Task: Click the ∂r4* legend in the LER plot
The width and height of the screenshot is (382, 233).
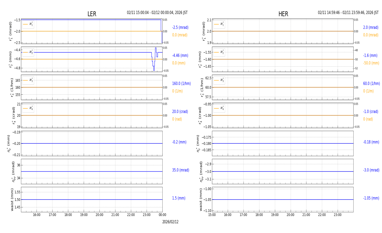Action: click(28, 108)
